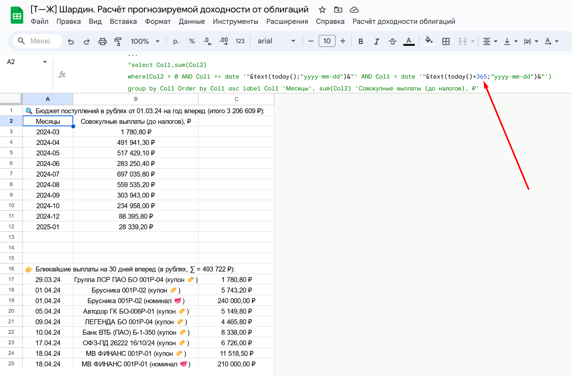Viewport: 572px width, 376px height.
Task: Open the Правка menu
Action: pos(69,22)
